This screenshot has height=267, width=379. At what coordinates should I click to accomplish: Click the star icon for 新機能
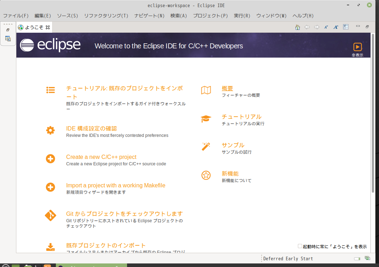pos(206,175)
